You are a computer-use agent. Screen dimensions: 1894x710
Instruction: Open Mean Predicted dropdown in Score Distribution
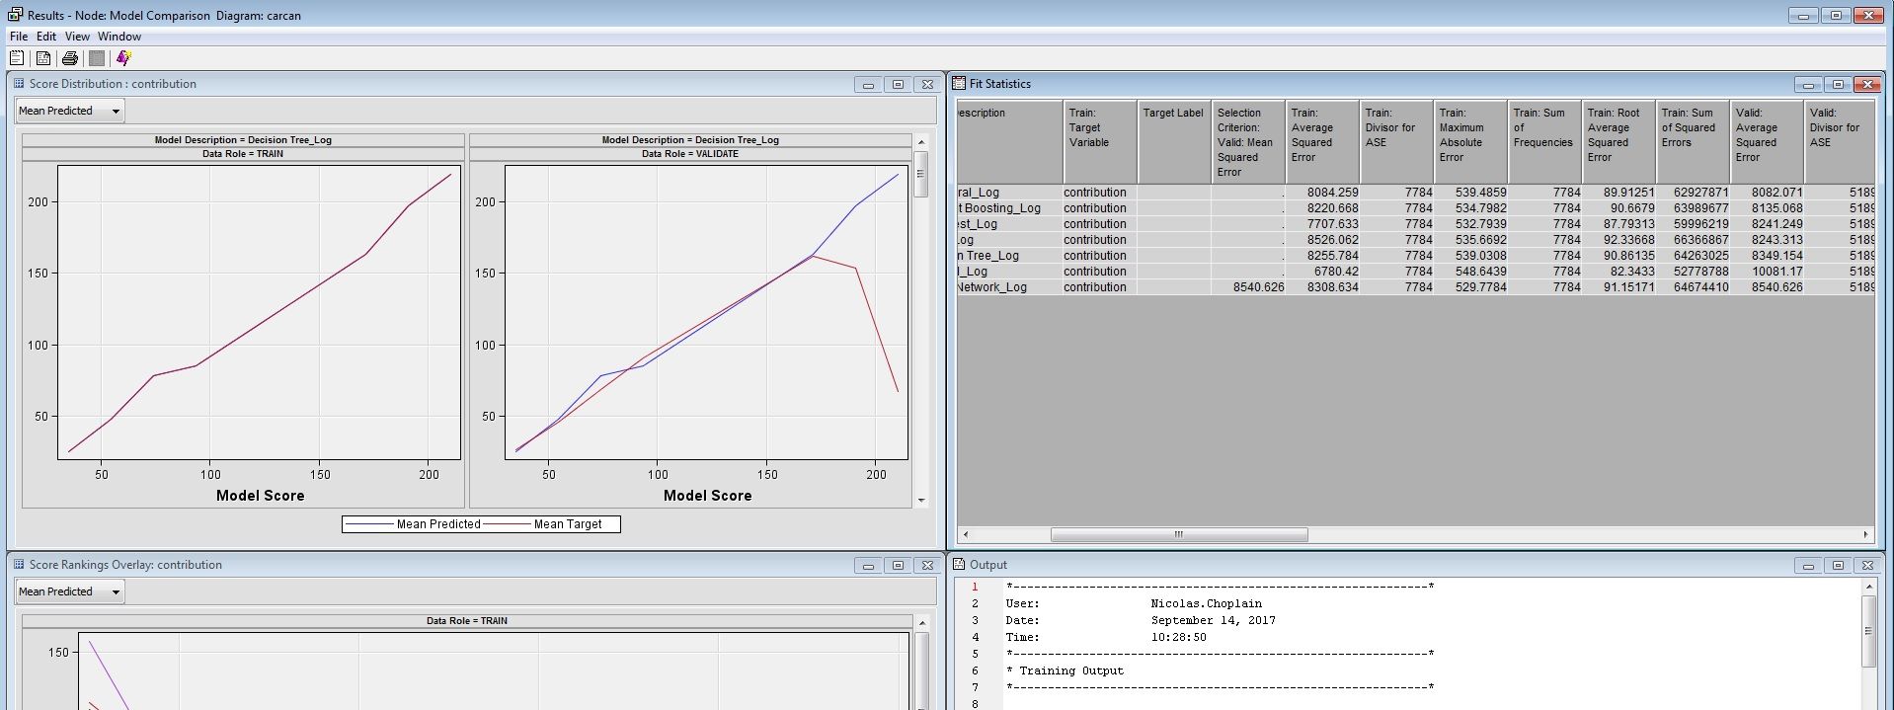pos(69,111)
